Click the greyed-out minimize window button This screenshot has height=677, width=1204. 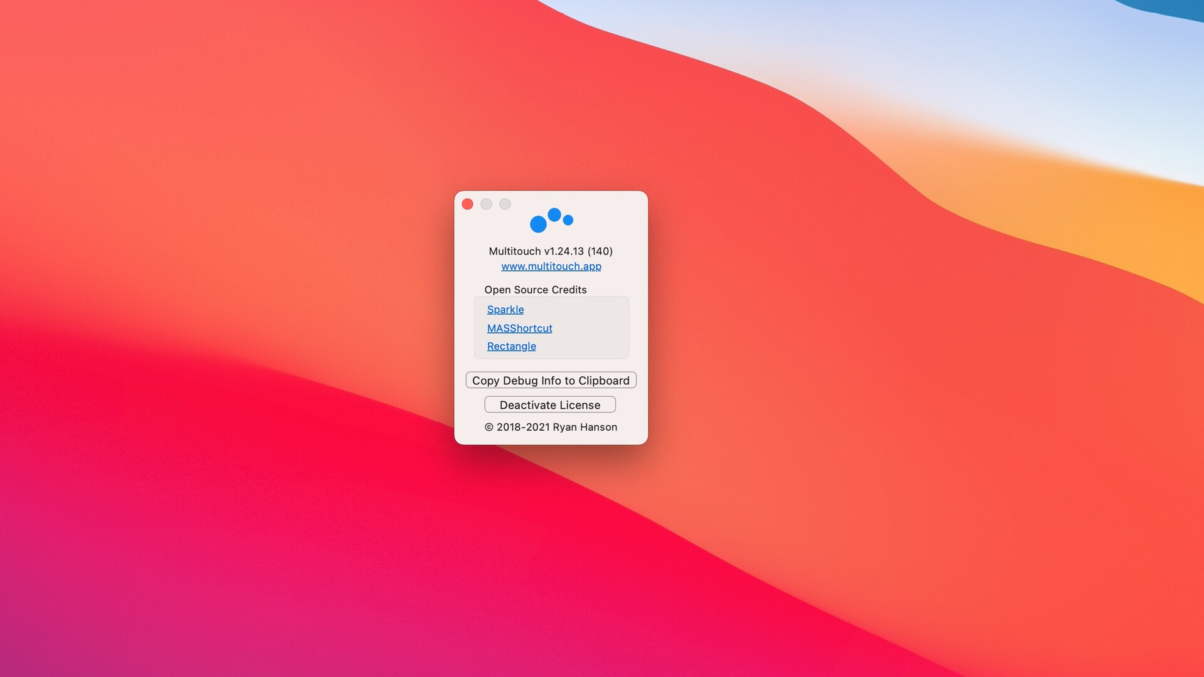486,204
